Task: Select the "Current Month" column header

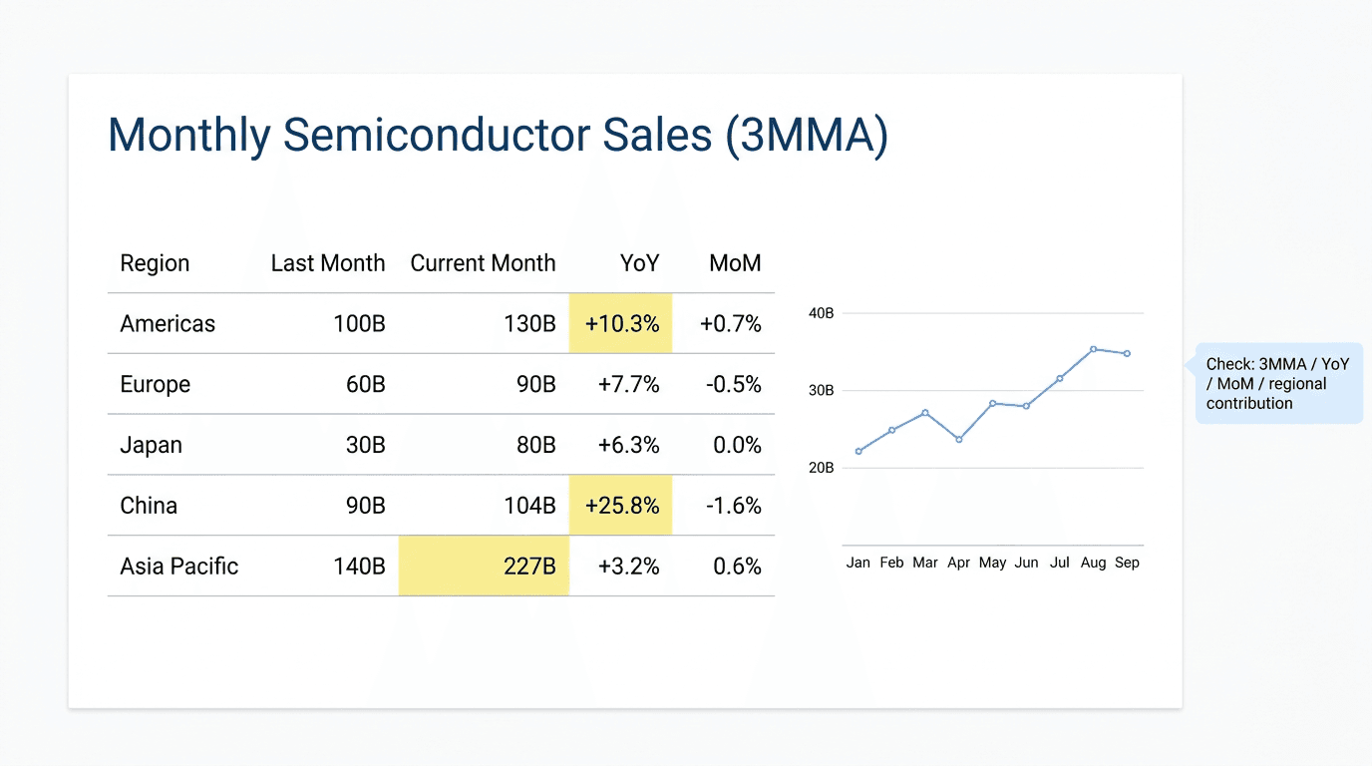Action: 483,263
